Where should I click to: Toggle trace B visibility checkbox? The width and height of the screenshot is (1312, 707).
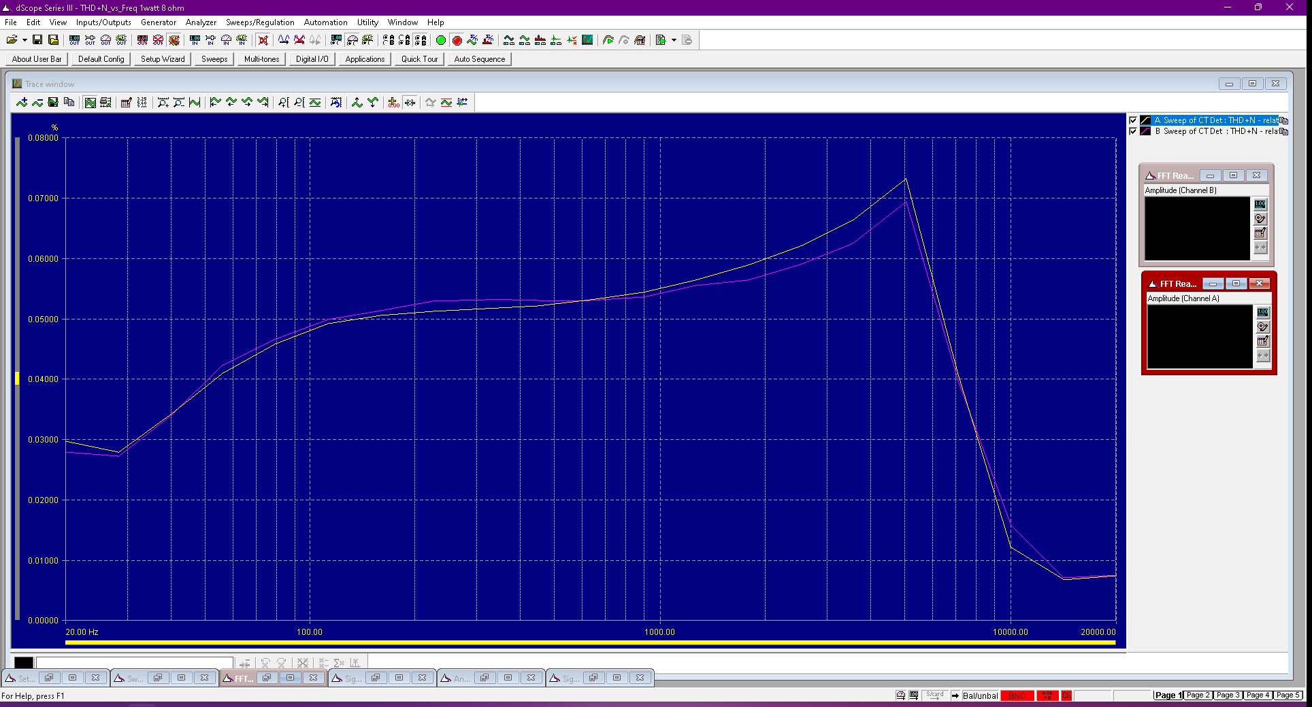1133,131
